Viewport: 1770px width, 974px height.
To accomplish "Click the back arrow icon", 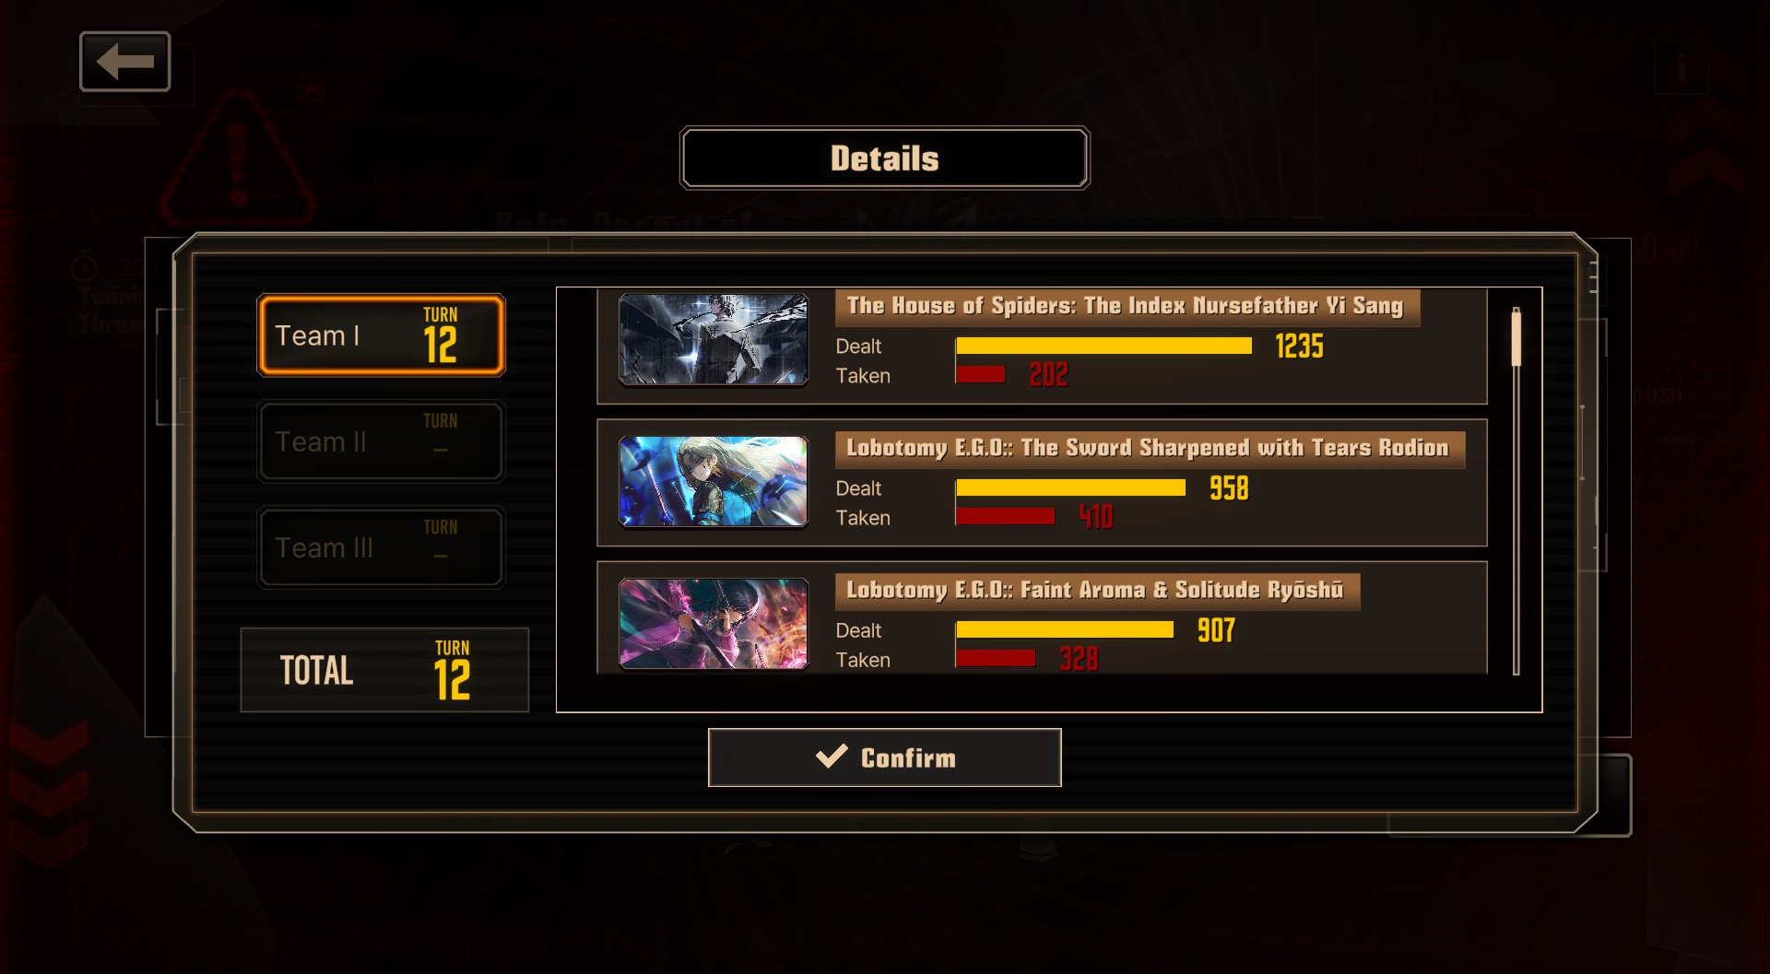I will pyautogui.click(x=124, y=62).
